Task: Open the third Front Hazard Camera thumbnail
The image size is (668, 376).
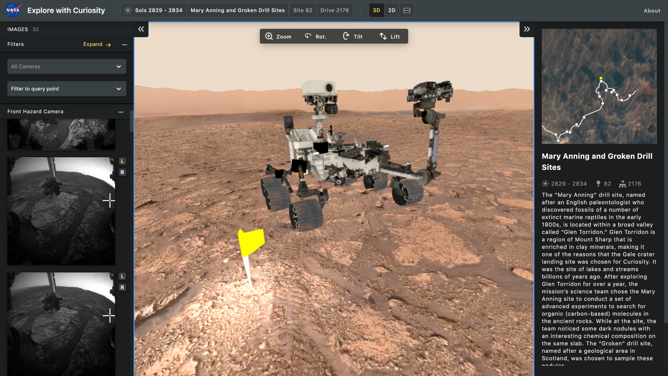Action: (61, 324)
